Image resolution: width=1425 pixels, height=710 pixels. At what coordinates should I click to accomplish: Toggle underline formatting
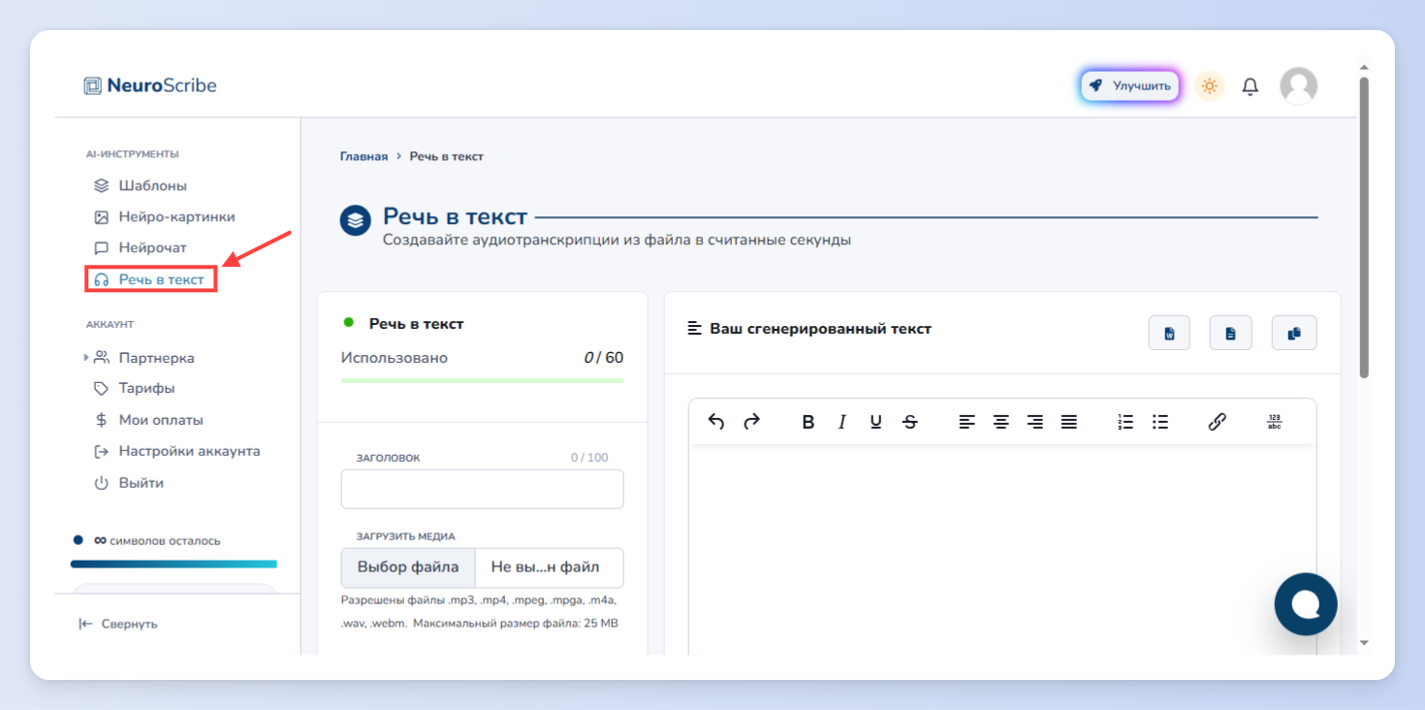[x=875, y=422]
